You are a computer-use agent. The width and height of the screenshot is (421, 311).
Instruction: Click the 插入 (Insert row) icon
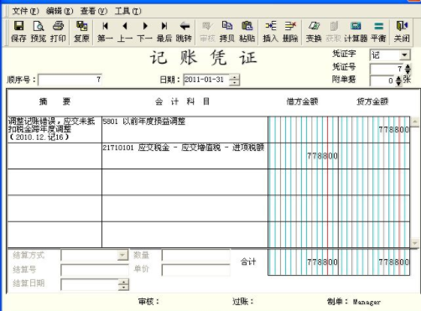(270, 32)
